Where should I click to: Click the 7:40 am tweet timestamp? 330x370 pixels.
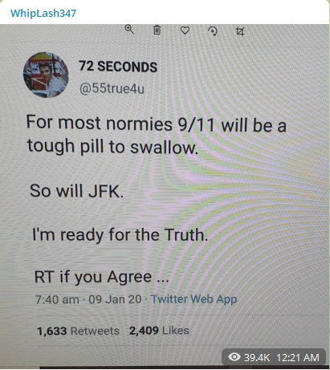tap(57, 299)
